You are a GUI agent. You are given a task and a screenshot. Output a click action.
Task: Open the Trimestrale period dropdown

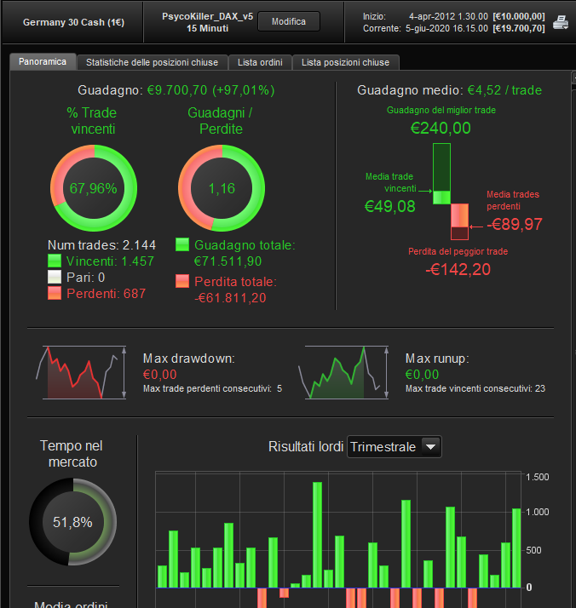[395, 447]
